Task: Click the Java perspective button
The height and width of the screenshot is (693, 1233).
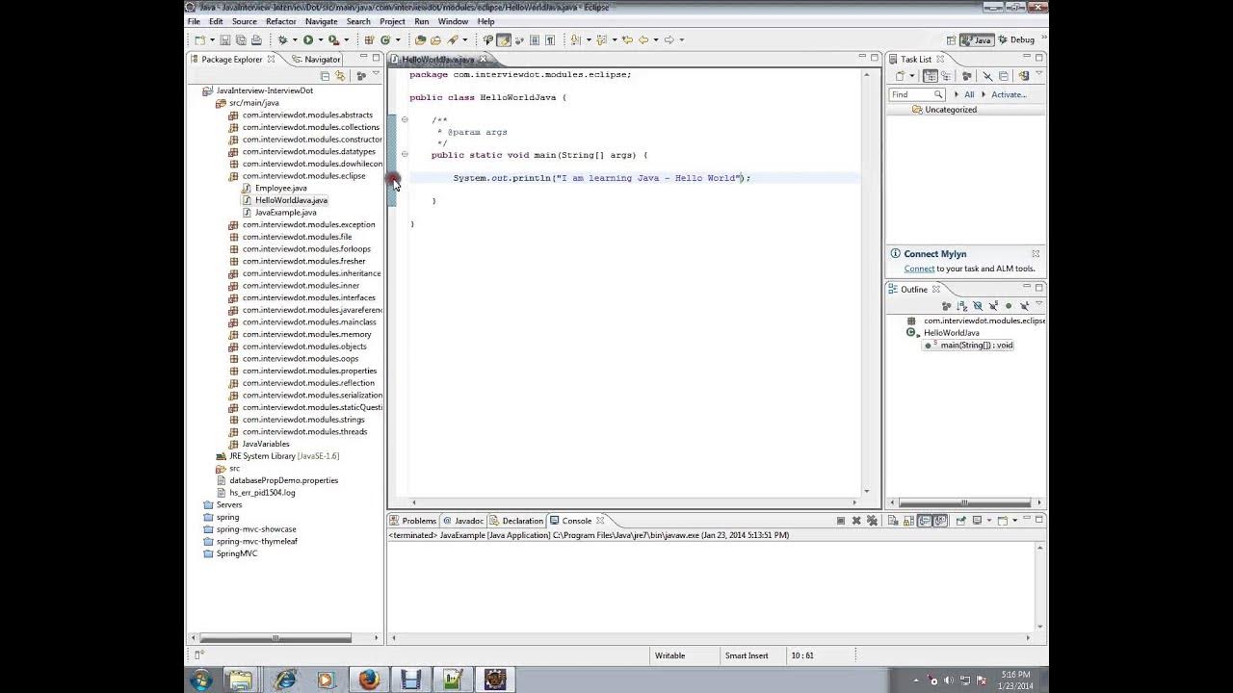Action: point(977,39)
